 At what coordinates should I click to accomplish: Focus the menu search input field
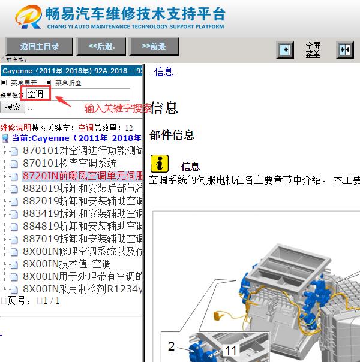[x=78, y=94]
